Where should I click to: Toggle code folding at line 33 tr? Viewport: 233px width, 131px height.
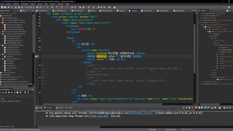[40, 93]
